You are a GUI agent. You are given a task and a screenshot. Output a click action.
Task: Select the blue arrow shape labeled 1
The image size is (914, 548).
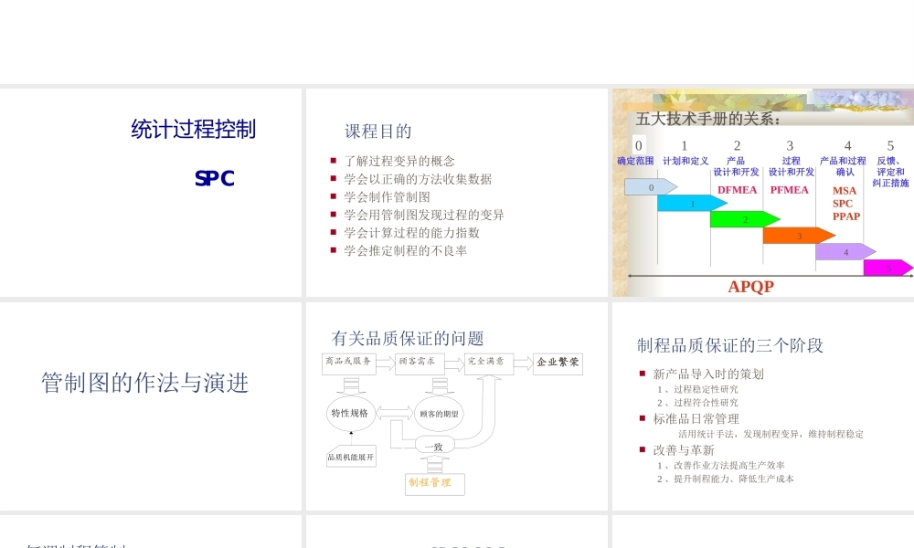point(694,203)
